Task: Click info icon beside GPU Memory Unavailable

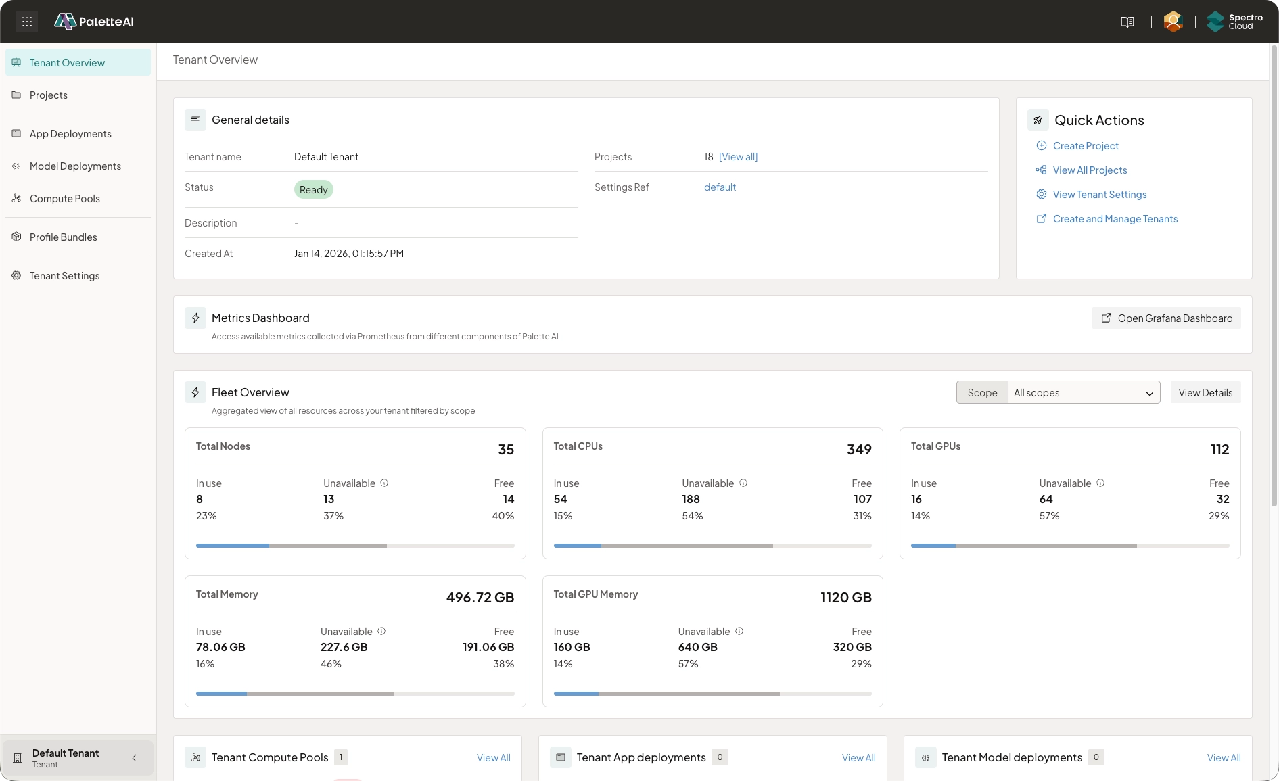Action: point(739,631)
